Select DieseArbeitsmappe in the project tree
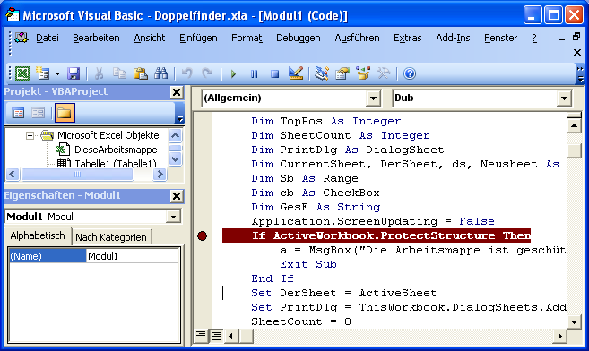 coord(116,150)
